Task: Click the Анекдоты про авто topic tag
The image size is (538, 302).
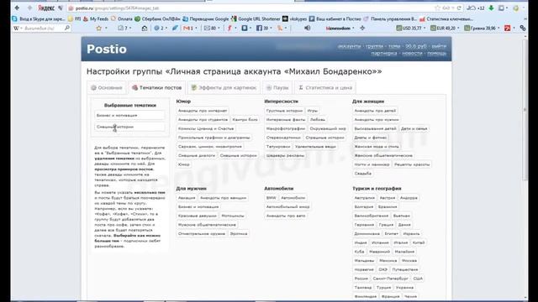Action: pyautogui.click(x=286, y=216)
